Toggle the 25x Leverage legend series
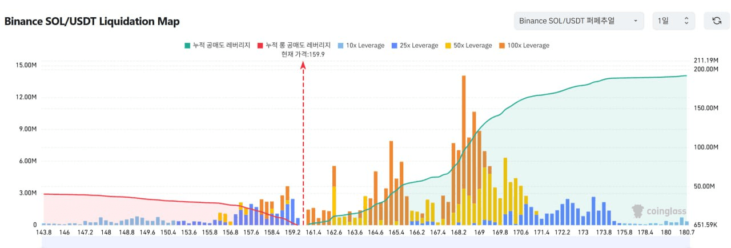Viewport: 731px width, 248px height. (x=415, y=45)
